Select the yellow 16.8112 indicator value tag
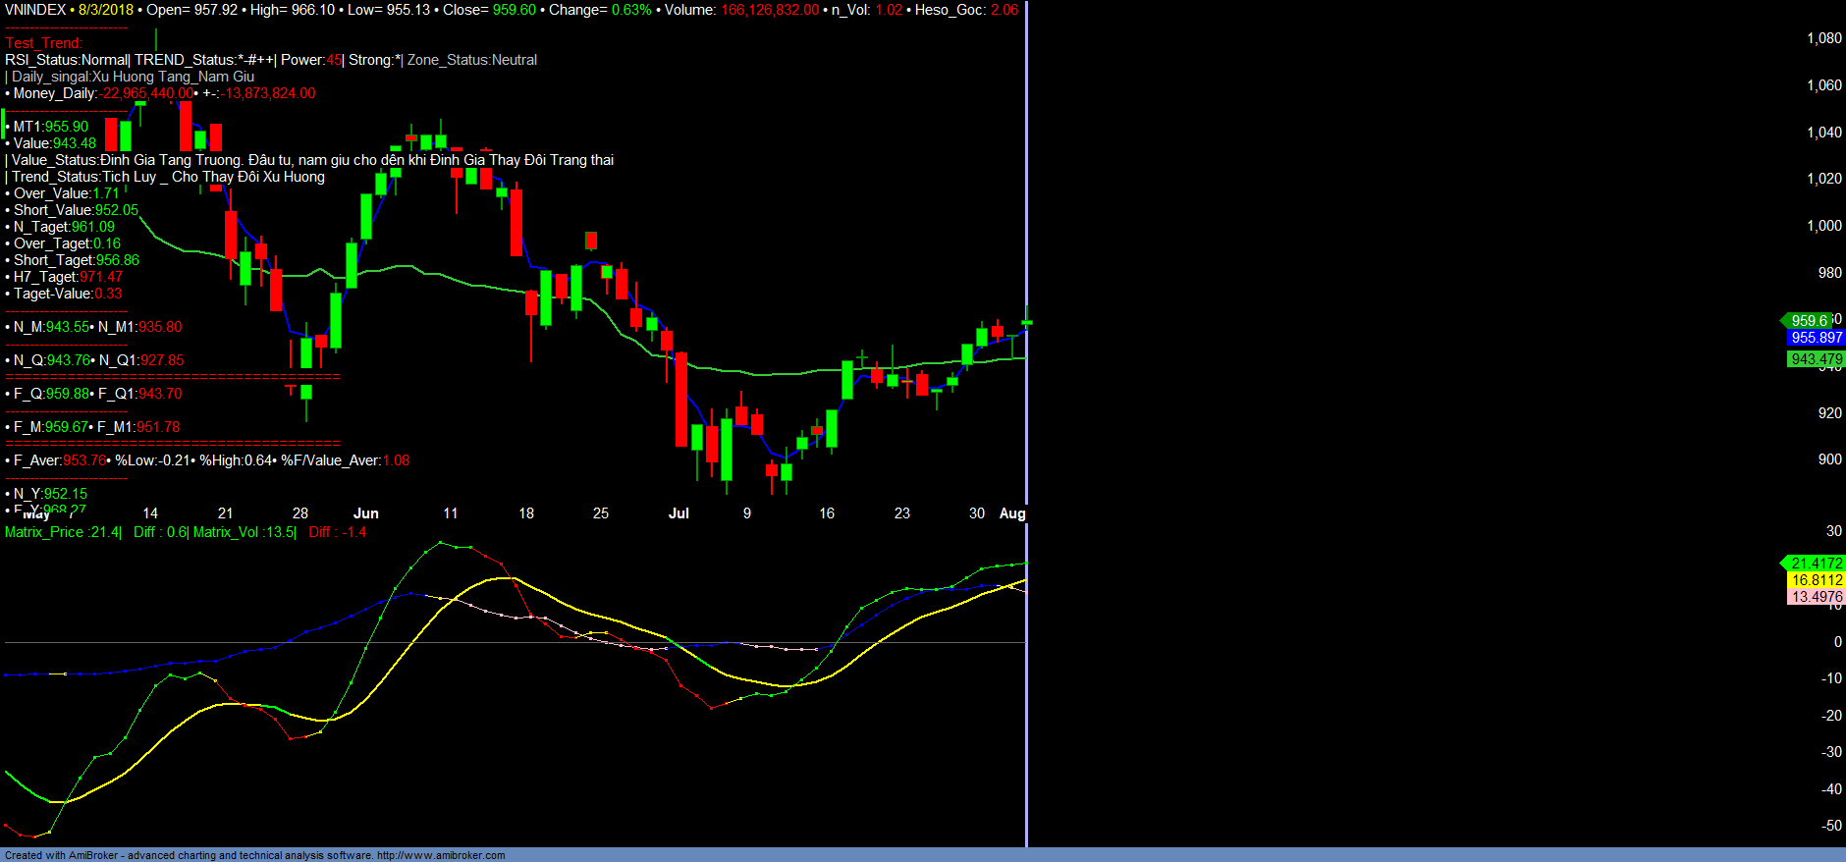 coord(1816,580)
